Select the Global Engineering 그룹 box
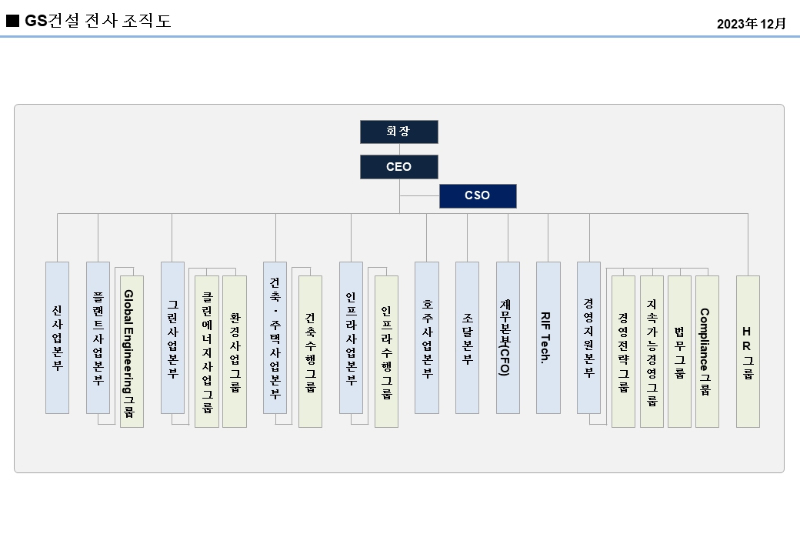This screenshot has height=554, width=800. (x=129, y=350)
